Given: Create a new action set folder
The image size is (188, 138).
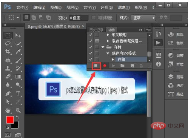Looking at the screenshot, I should pyautogui.click(x=122, y=66).
